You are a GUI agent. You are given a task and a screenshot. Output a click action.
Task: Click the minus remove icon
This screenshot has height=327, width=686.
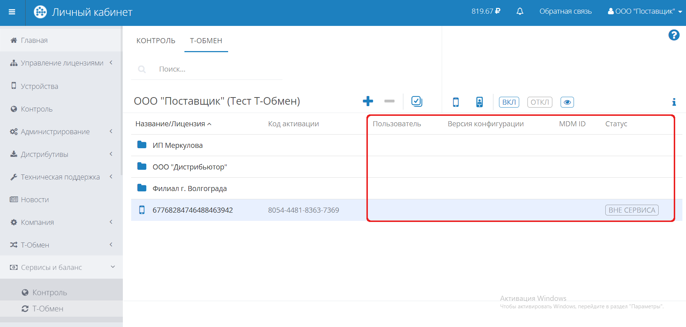tap(389, 101)
